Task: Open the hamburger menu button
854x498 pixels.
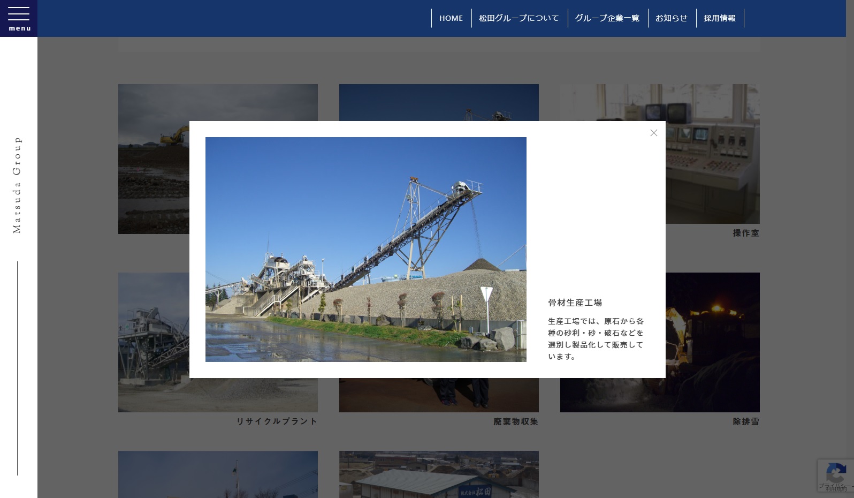Action: coord(19,18)
